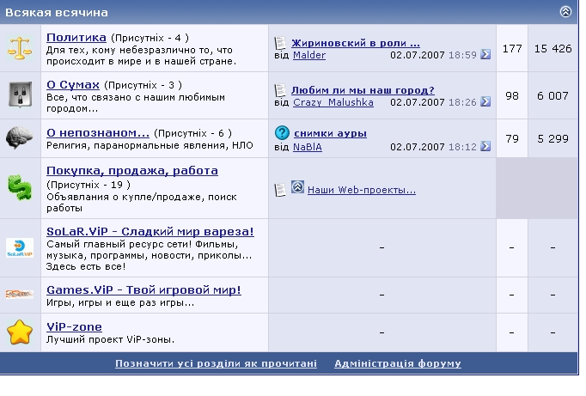Click Позначити усі розділи як прочитані
Screen dimensions: 586x396
pos(216,363)
